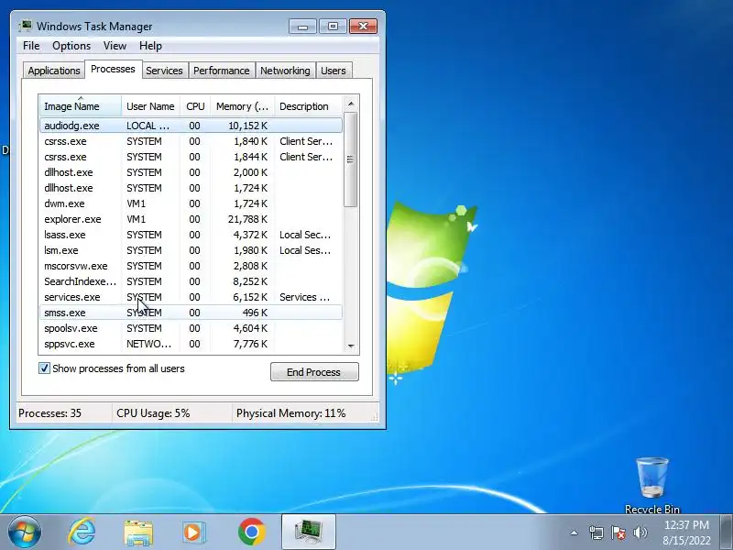This screenshot has height=550, width=733.
Task: Open Google Chrome from the taskbar
Action: (x=251, y=533)
